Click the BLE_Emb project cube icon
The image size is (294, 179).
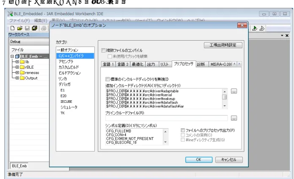tap(17, 56)
